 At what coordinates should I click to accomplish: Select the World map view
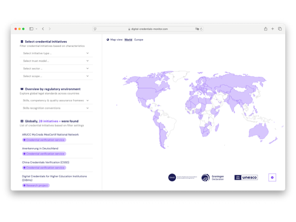[128, 40]
